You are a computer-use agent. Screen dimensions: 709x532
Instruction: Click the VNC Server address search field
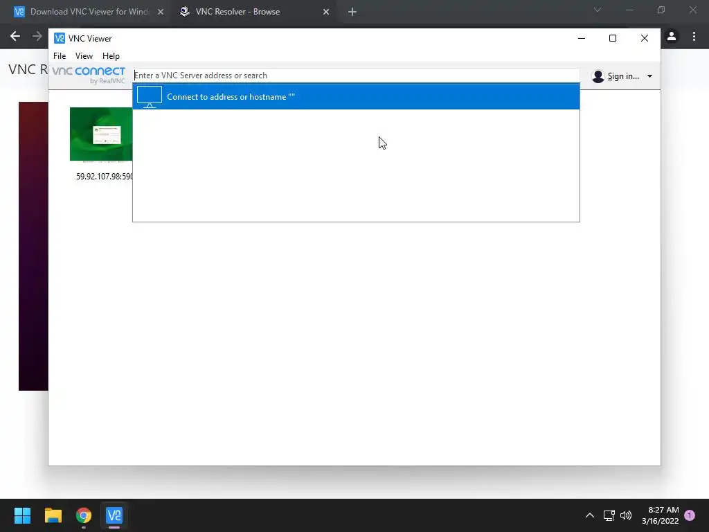click(x=356, y=76)
